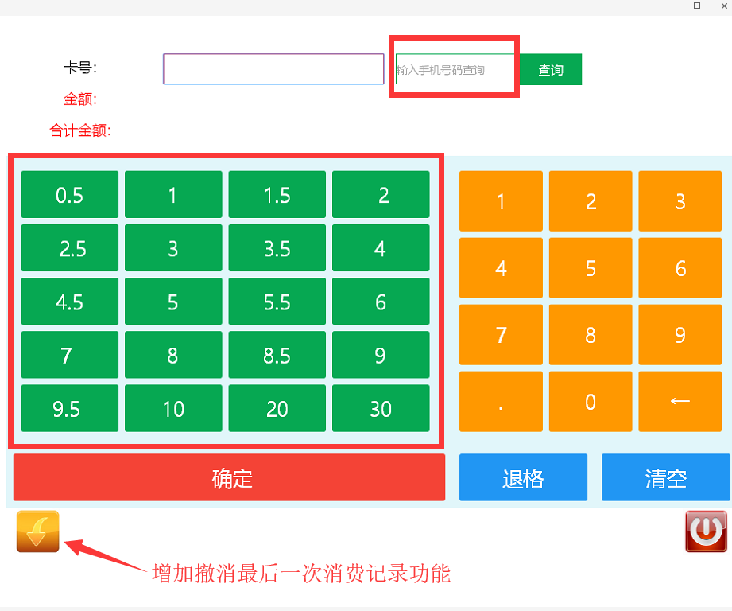Viewport: 732px width, 611px height.
Task: Select the 0.5 amount button
Action: click(x=69, y=195)
